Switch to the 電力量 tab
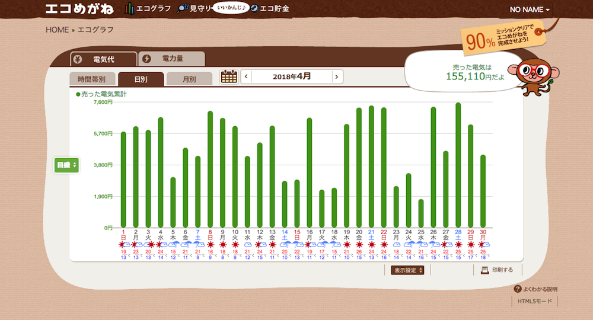This screenshot has height=320, width=593. pyautogui.click(x=171, y=59)
